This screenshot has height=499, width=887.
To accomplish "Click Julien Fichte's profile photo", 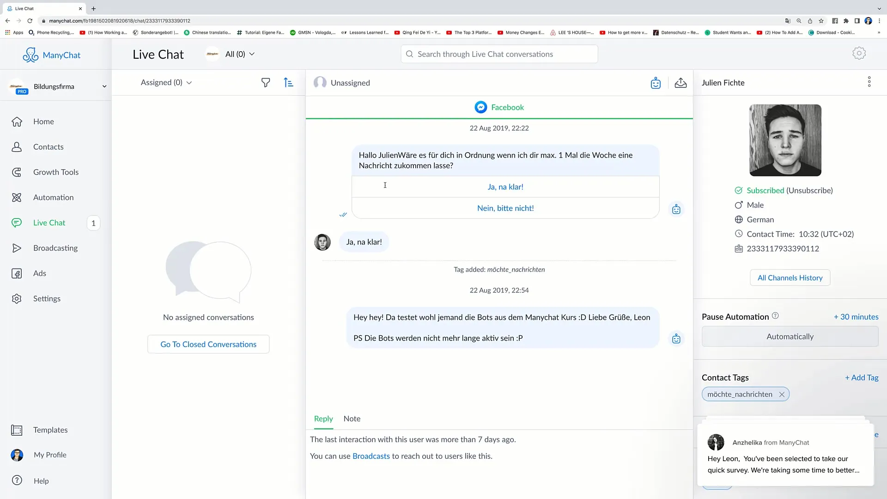I will click(785, 140).
